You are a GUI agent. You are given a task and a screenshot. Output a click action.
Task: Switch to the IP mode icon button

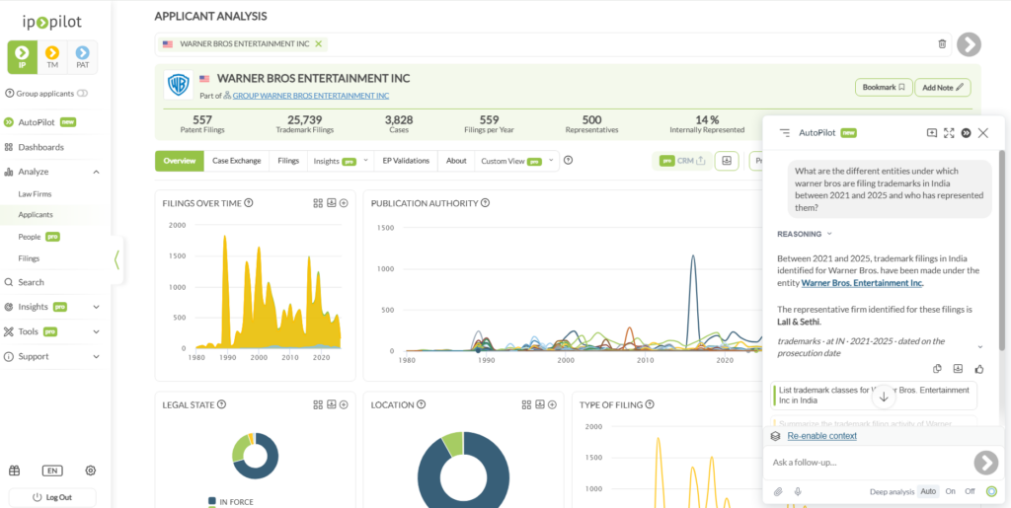(x=22, y=57)
